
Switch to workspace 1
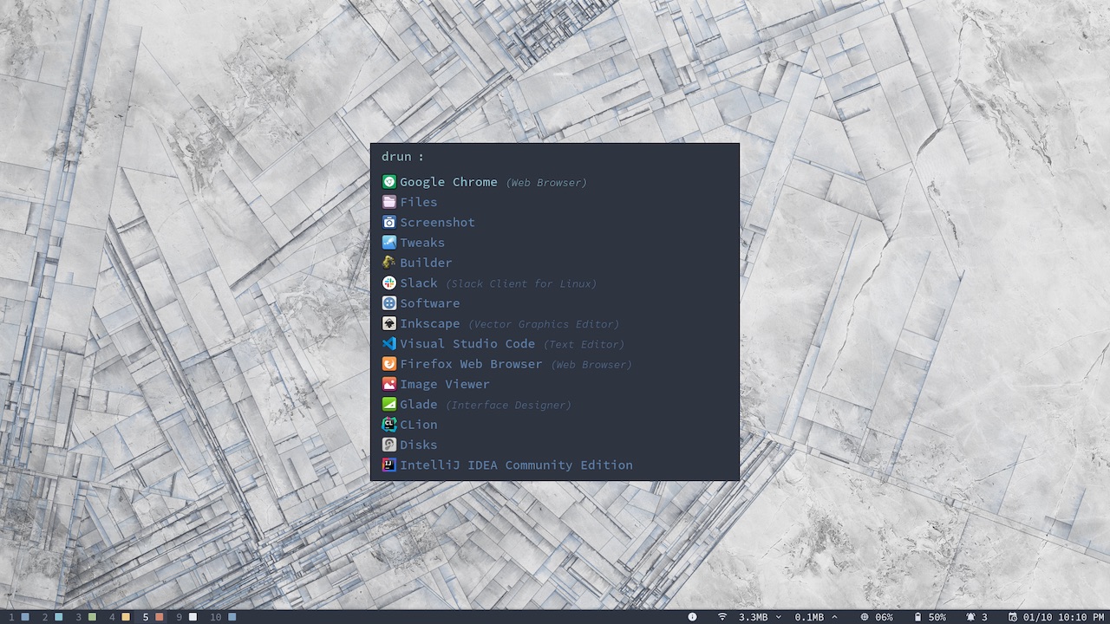pyautogui.click(x=11, y=617)
